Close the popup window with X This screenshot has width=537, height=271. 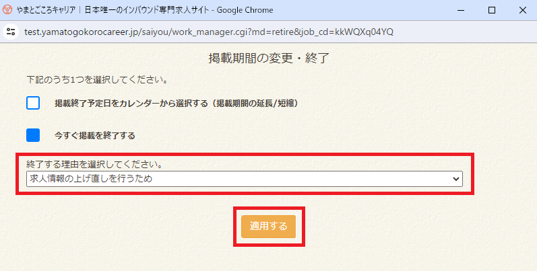[x=522, y=10]
